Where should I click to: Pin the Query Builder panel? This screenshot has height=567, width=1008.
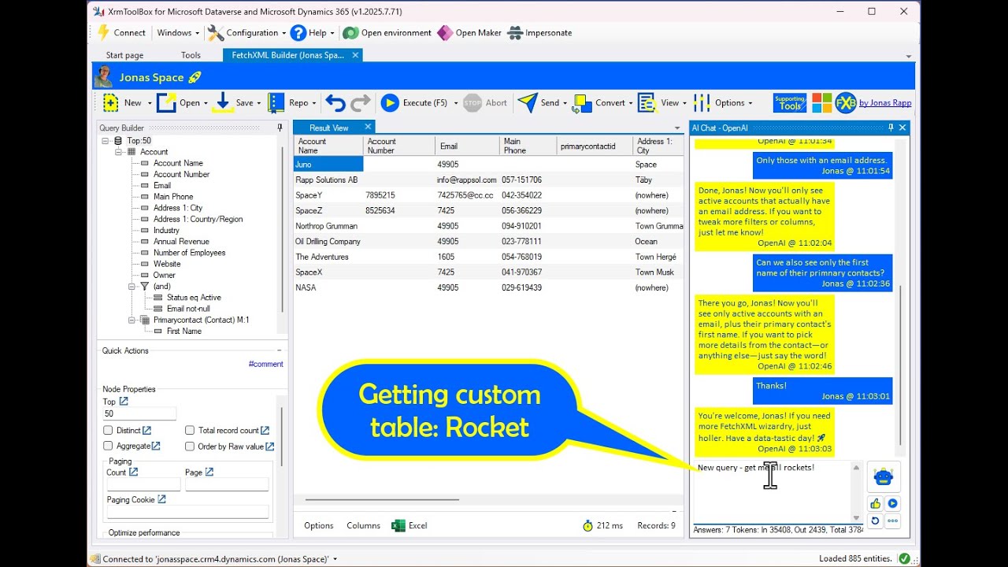280,128
